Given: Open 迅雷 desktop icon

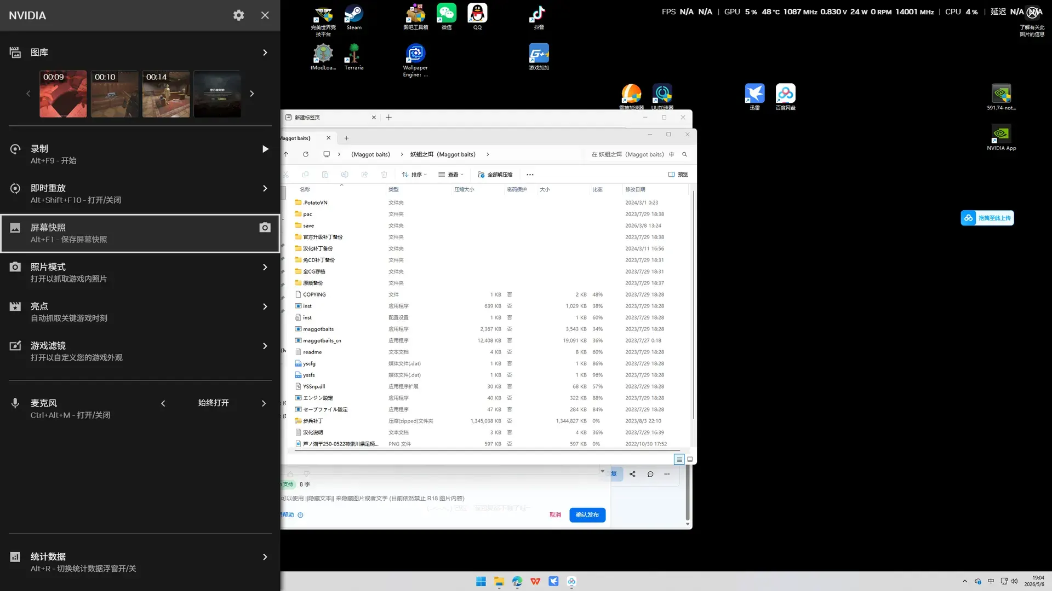Looking at the screenshot, I should (754, 97).
